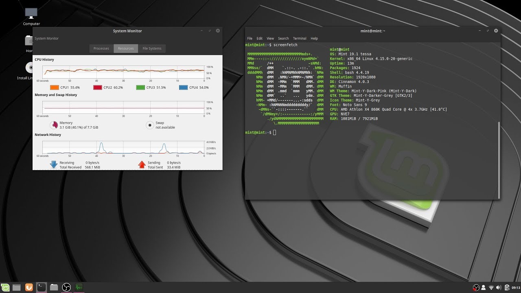Open the terminal File menu

click(250, 38)
